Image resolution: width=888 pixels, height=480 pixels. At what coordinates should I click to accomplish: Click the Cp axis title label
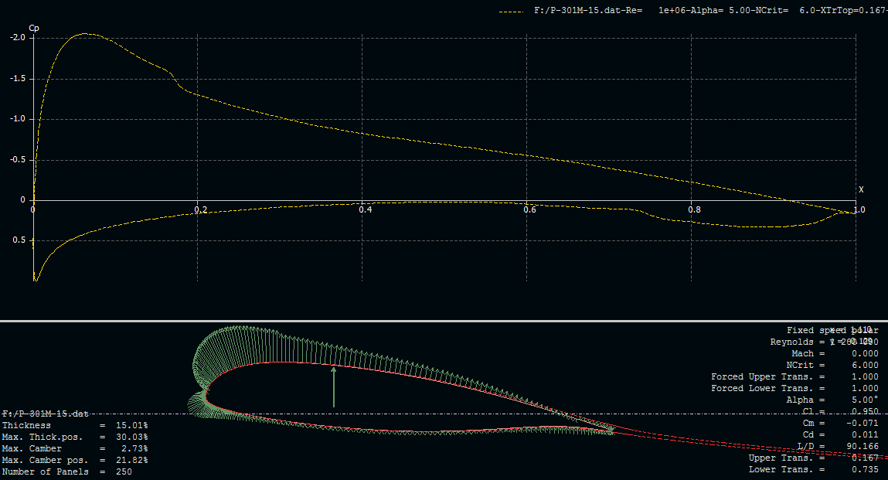[34, 29]
